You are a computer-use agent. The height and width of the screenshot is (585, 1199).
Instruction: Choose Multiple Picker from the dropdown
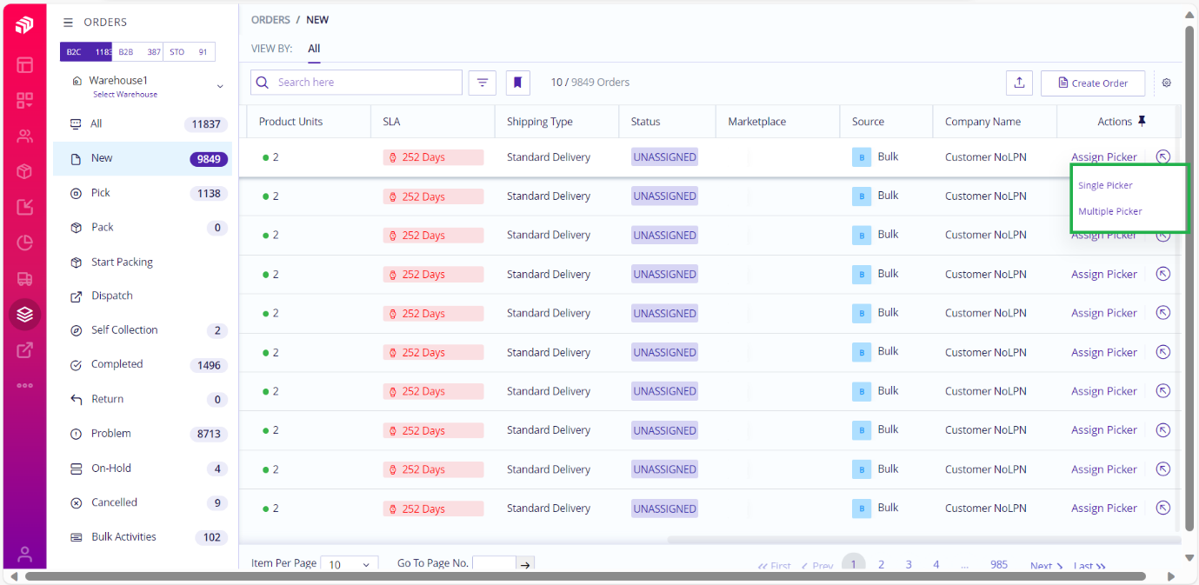pyautogui.click(x=1110, y=211)
